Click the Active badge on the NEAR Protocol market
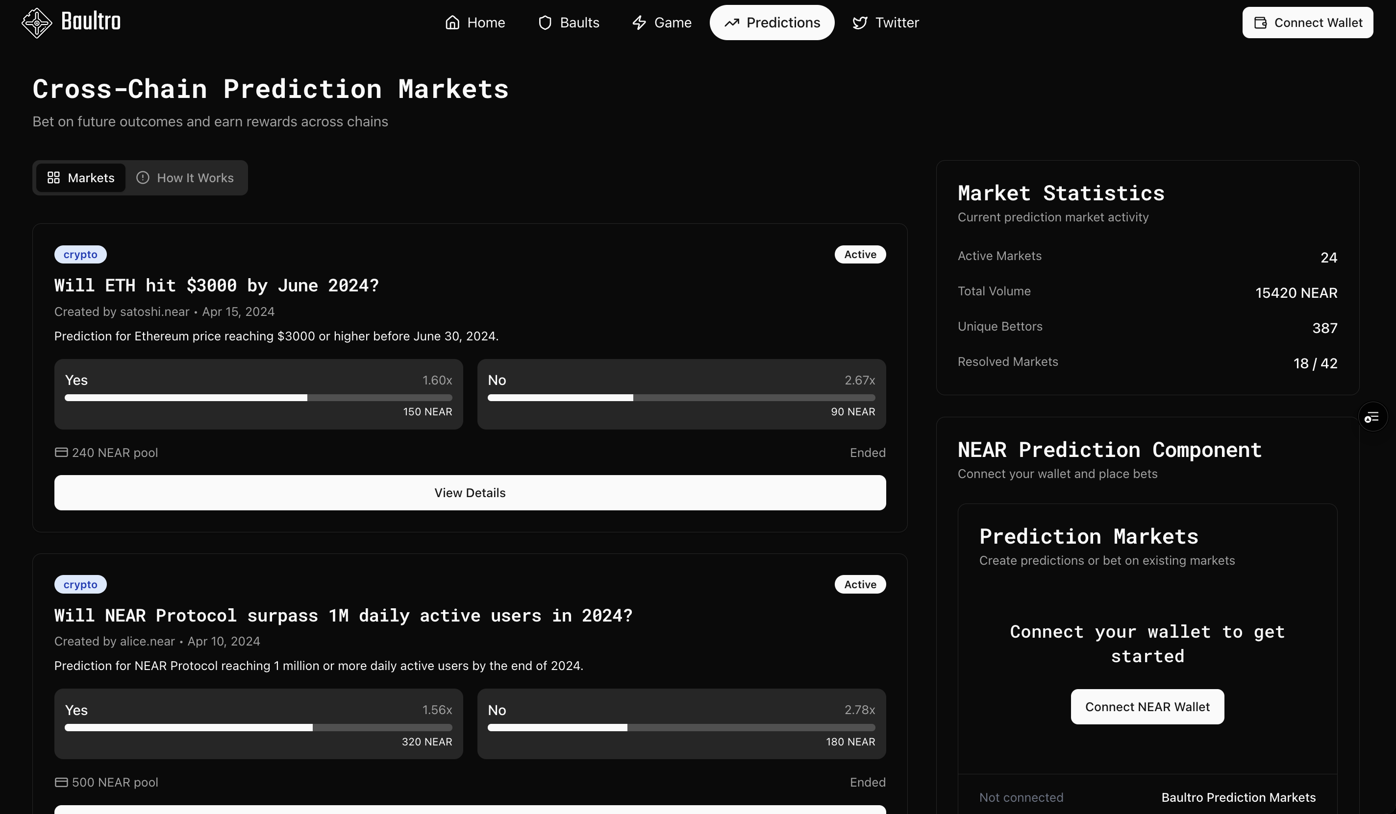 [x=860, y=584]
